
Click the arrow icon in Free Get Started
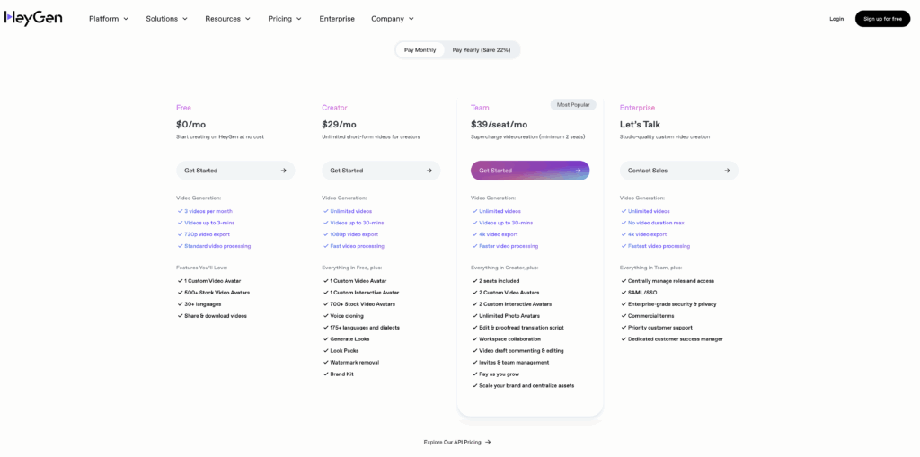pos(283,171)
